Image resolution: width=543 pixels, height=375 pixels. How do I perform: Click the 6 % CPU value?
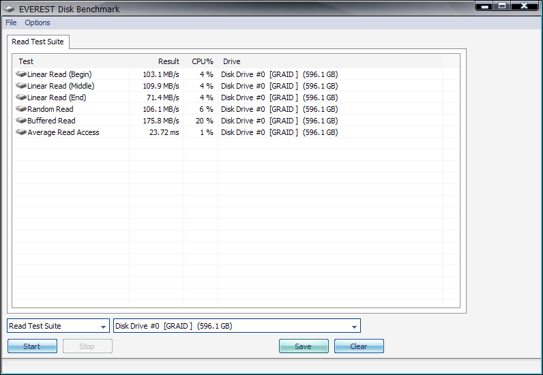click(206, 109)
